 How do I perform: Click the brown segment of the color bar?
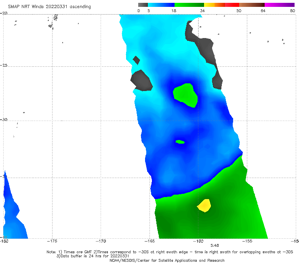coord(252,5)
